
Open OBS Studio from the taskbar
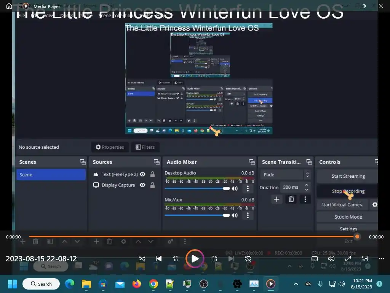pyautogui.click(x=203, y=284)
